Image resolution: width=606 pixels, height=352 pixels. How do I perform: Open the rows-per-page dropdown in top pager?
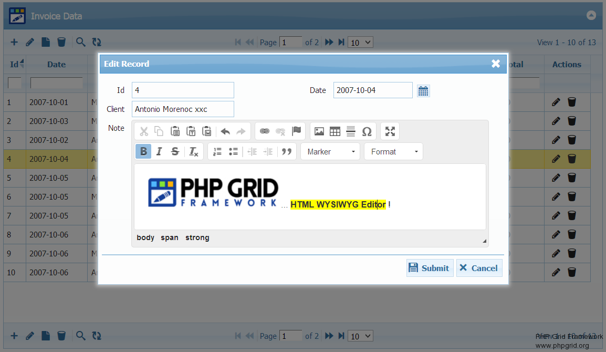361,43
